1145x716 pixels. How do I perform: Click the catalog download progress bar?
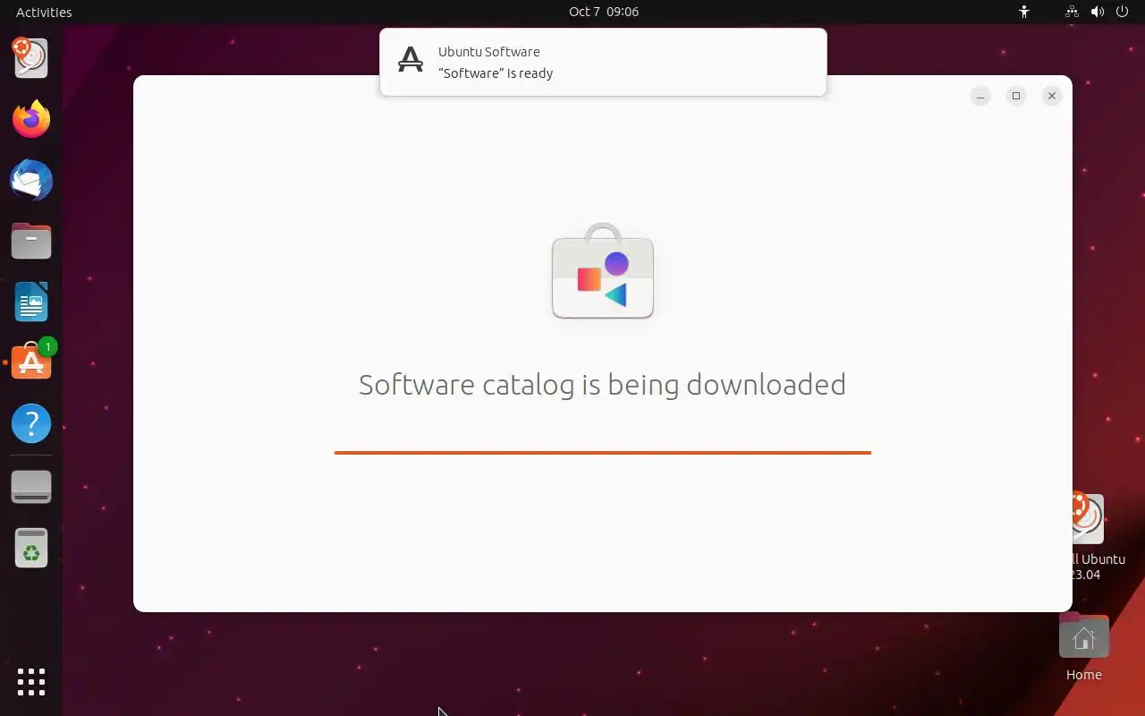pos(603,453)
